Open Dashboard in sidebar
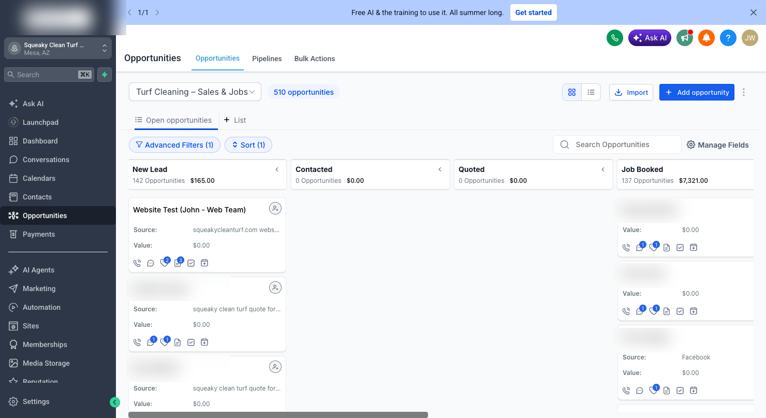766x418 pixels. (x=58, y=141)
